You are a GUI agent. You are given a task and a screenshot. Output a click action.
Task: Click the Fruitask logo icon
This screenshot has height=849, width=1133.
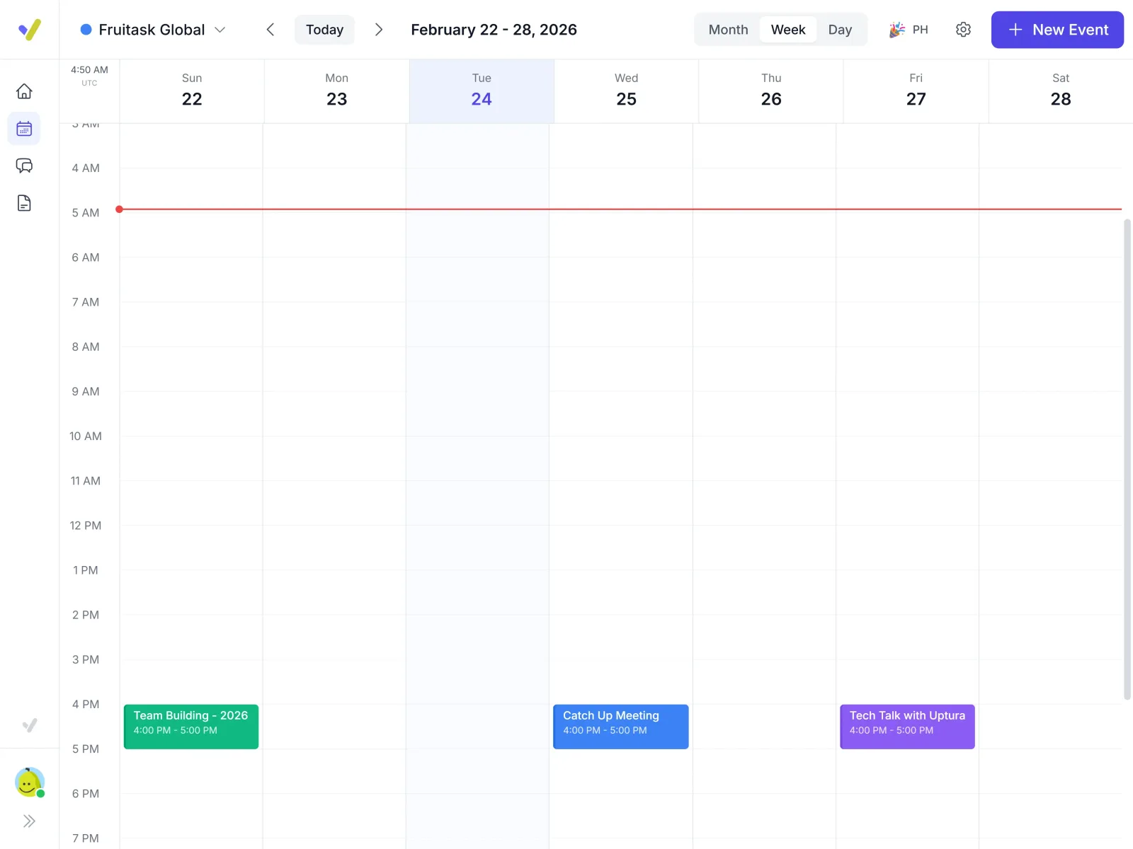(x=29, y=30)
